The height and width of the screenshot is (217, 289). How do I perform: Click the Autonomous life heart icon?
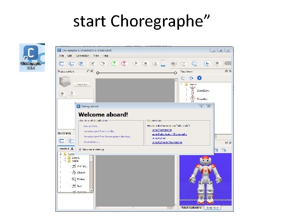(x=195, y=63)
